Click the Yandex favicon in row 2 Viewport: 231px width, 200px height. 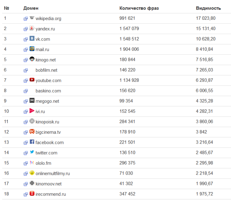pos(32,28)
